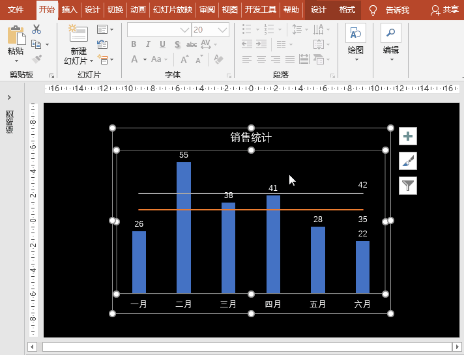Justify text alignment
Image resolution: width=464 pixels, height=355 pixels.
click(290, 59)
